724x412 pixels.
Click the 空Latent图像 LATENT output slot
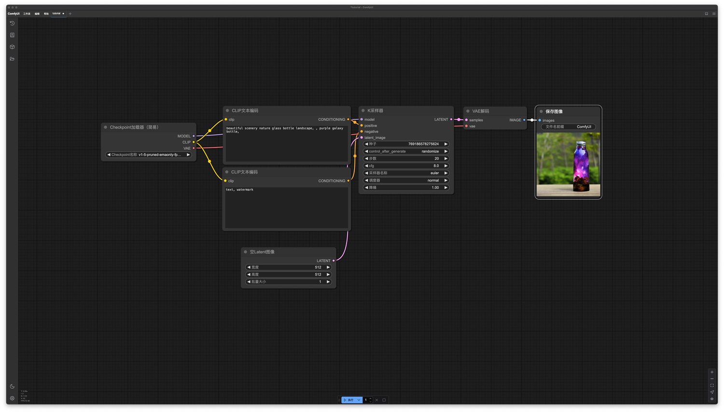point(334,261)
